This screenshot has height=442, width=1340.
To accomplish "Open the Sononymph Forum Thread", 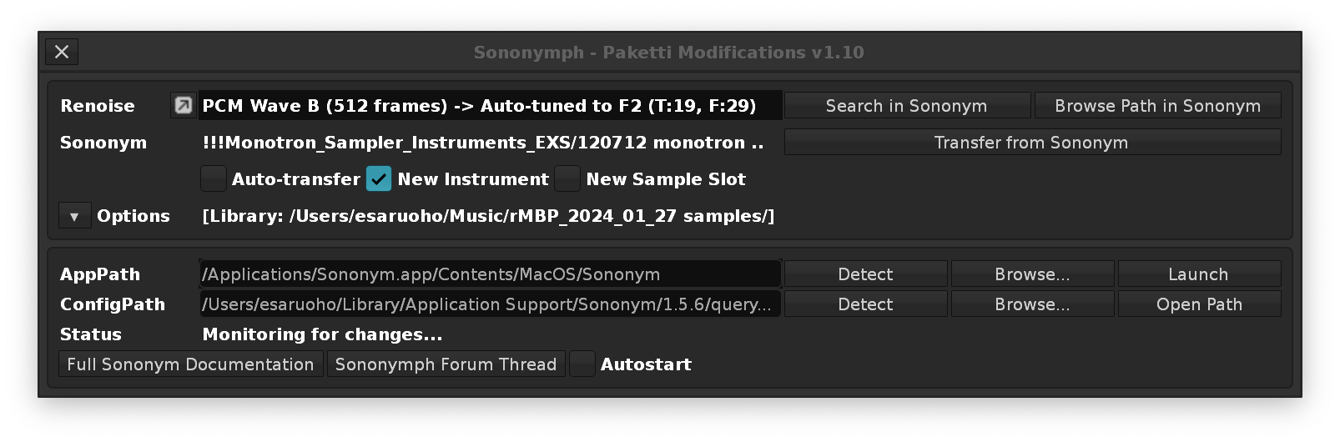I will coord(446,364).
